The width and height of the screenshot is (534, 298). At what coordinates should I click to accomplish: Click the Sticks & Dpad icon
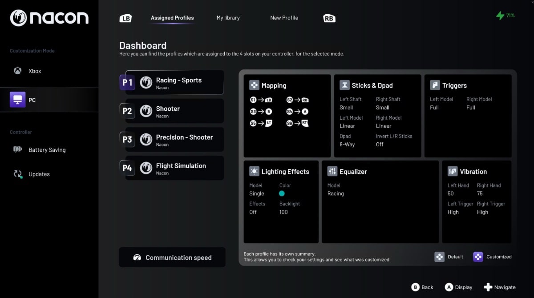(x=344, y=85)
